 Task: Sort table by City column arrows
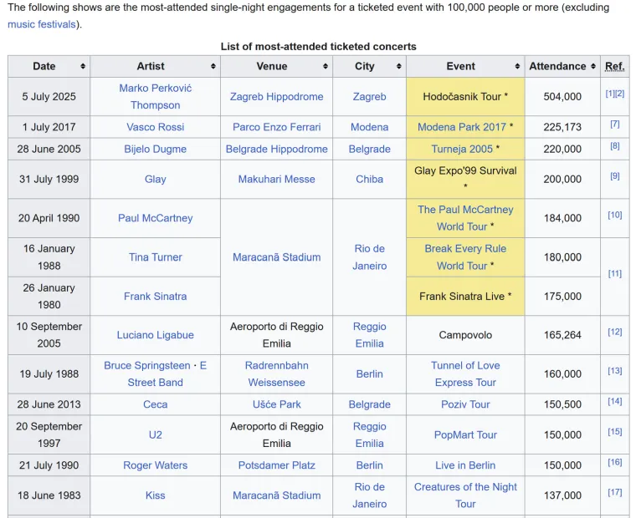398,66
